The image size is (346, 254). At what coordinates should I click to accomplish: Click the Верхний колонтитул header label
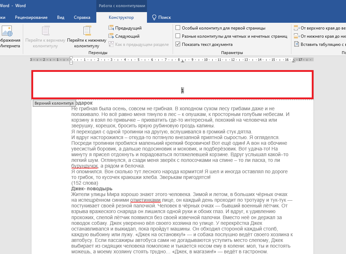coord(54,103)
